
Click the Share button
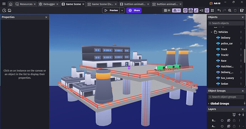coord(134,10)
